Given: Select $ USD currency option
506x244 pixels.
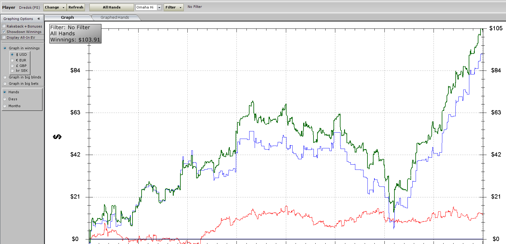Looking at the screenshot, I should [x=12, y=54].
